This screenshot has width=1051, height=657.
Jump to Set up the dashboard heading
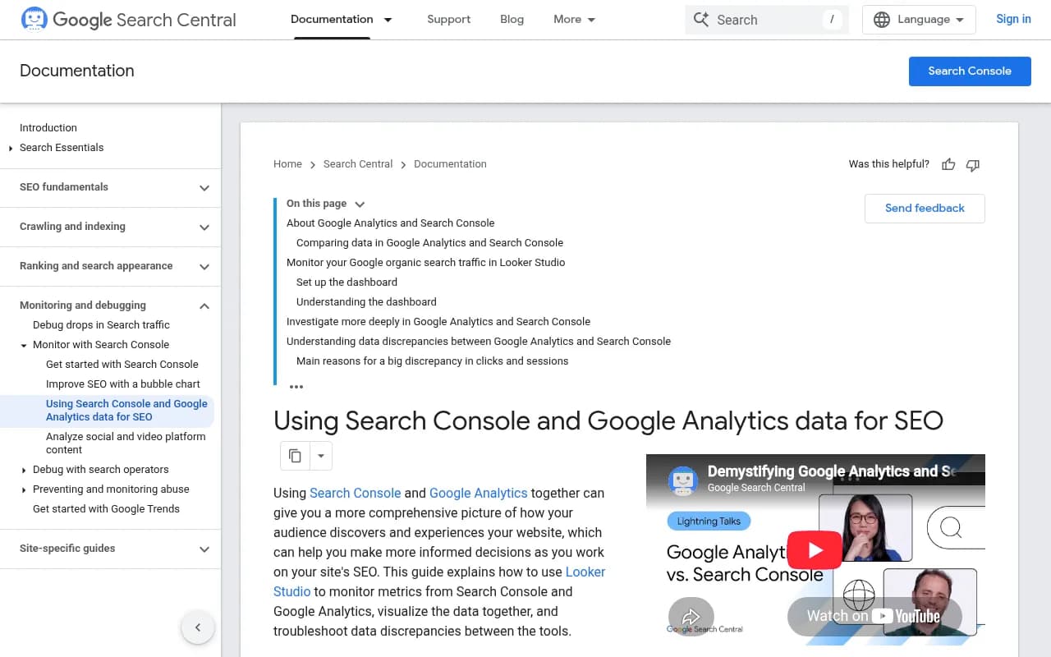347,283
